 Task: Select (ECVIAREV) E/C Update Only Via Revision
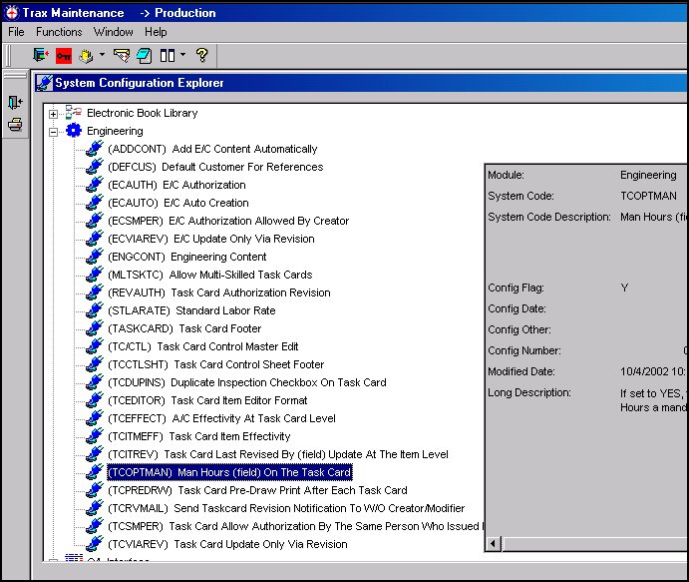click(x=211, y=239)
